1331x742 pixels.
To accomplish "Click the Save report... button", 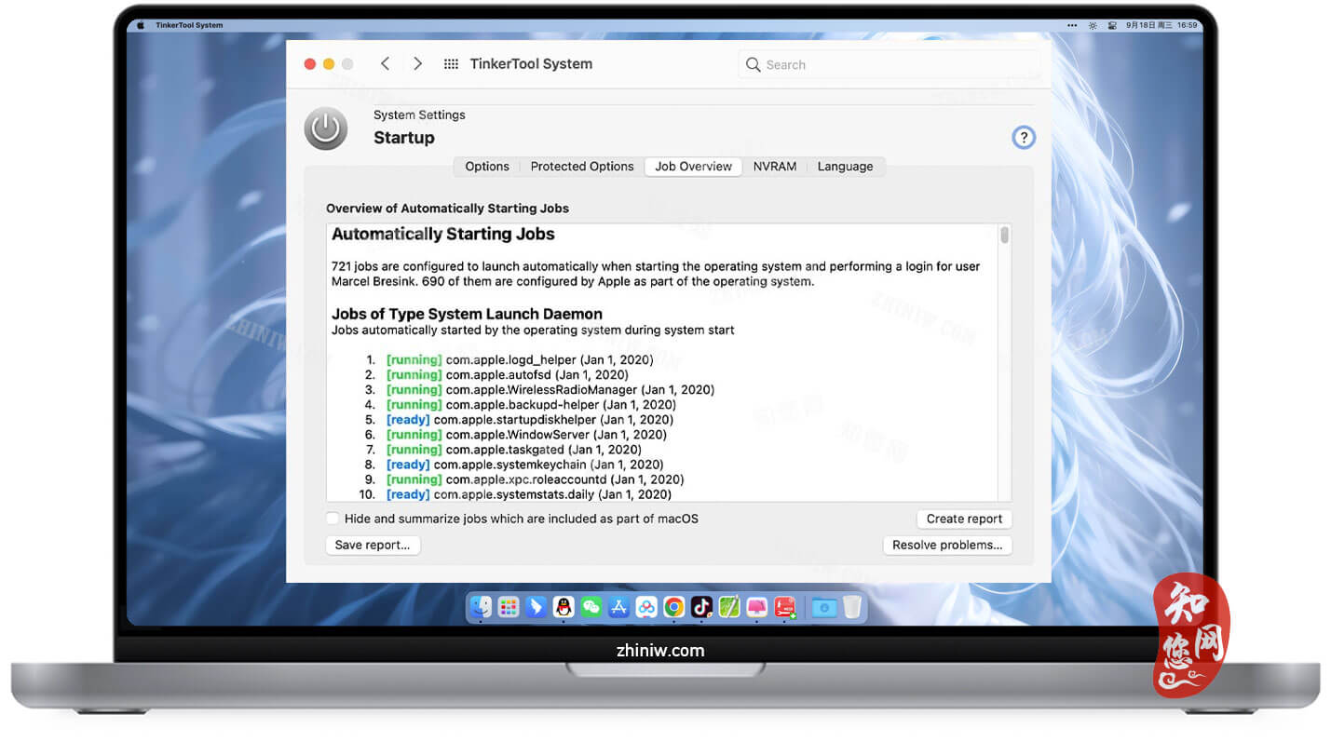I will click(373, 545).
